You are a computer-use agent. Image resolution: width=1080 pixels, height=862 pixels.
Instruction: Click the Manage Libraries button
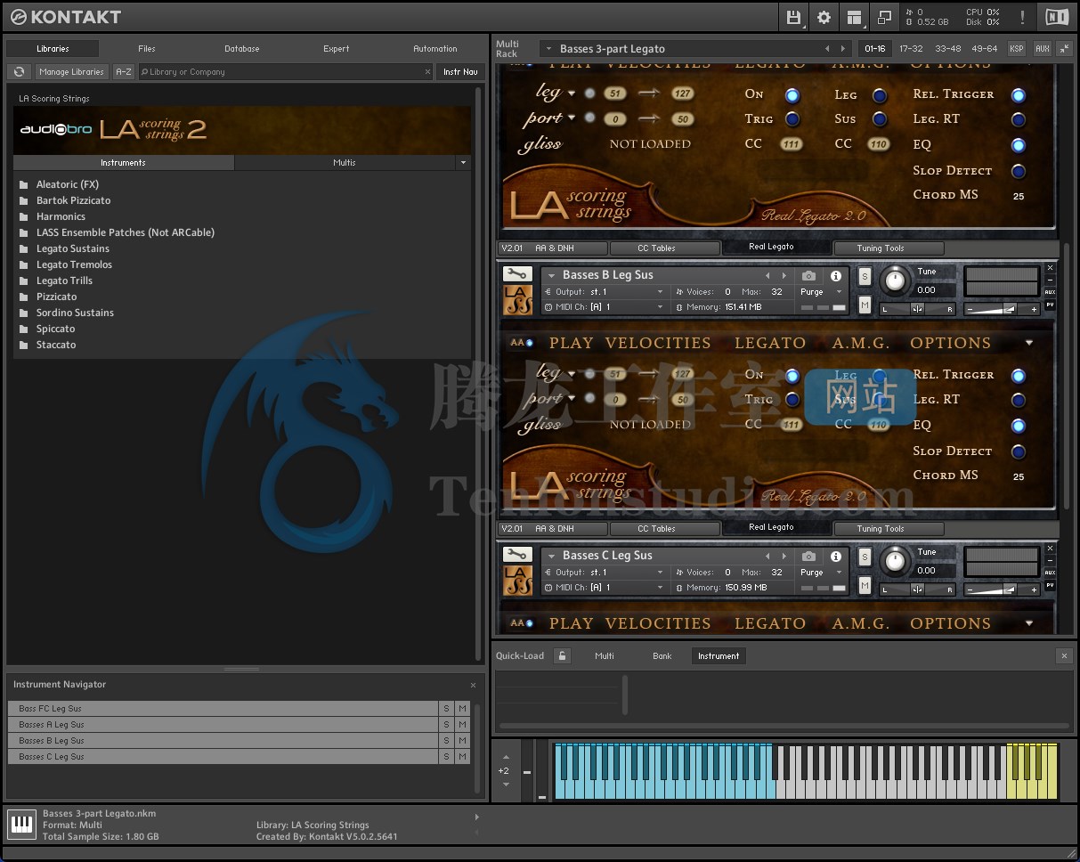71,71
